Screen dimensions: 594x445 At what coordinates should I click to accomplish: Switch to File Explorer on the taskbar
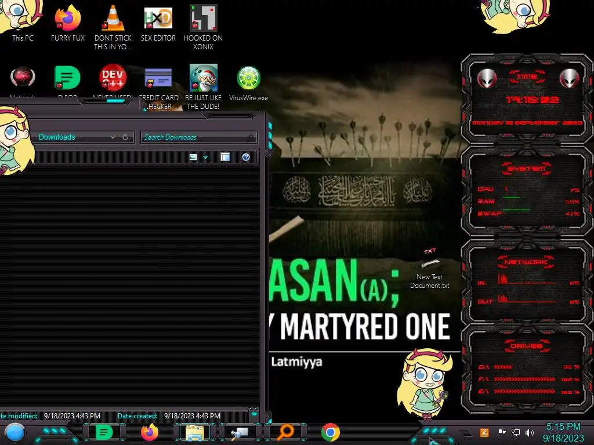195,433
